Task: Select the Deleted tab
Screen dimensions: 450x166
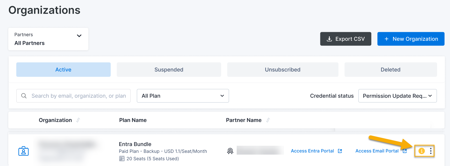Action: [x=391, y=70]
